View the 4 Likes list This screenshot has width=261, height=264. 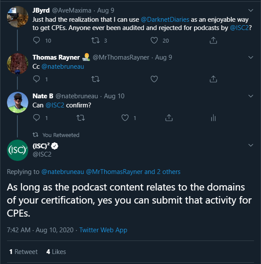[56, 252]
